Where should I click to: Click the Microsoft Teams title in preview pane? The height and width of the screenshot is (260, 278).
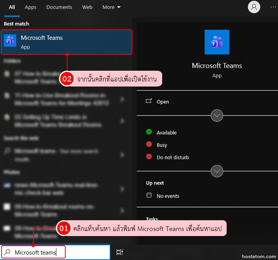217,66
